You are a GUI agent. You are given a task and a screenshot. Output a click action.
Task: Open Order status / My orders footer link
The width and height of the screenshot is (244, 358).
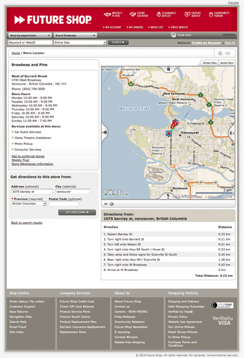pos(27,301)
